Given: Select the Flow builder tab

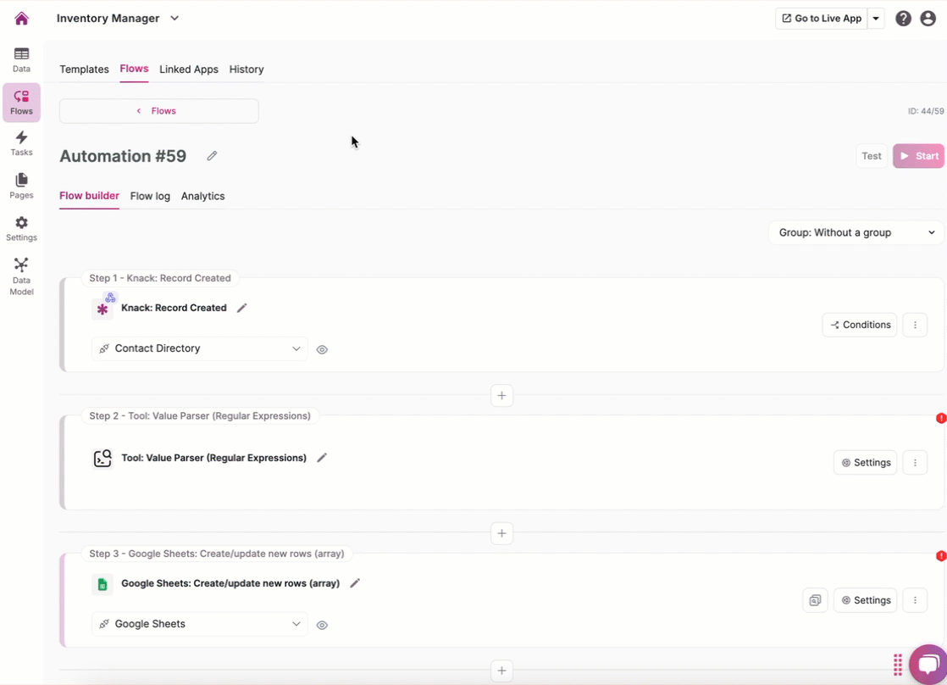Looking at the screenshot, I should pyautogui.click(x=90, y=195).
